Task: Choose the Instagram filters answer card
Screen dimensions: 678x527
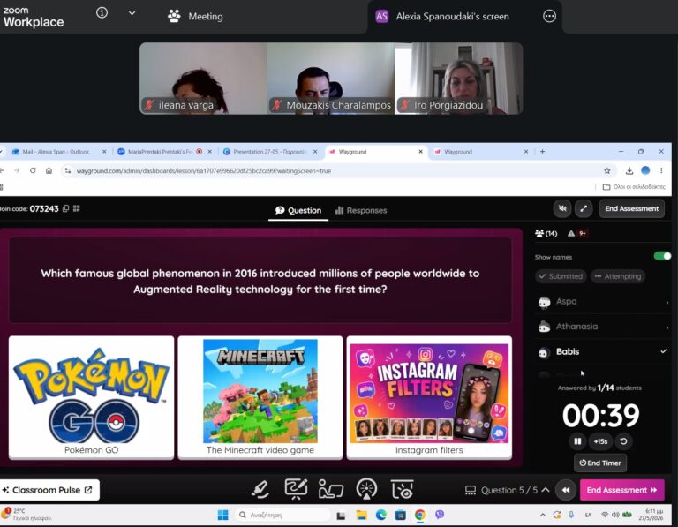Action: [429, 397]
